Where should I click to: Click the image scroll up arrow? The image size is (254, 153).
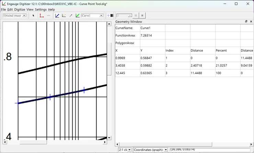pos(109,24)
